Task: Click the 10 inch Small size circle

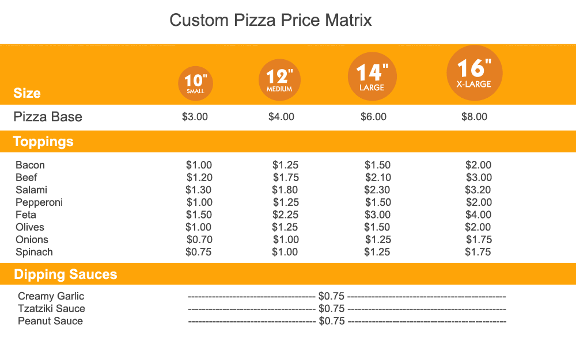Action: tap(196, 83)
